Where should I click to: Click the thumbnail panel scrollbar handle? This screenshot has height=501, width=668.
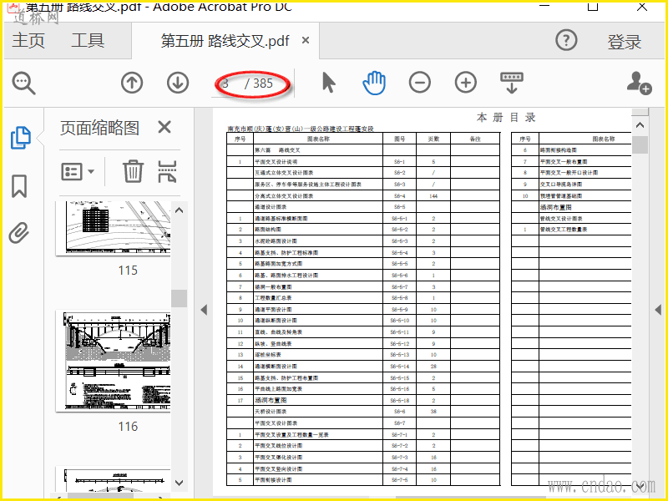pyautogui.click(x=180, y=298)
